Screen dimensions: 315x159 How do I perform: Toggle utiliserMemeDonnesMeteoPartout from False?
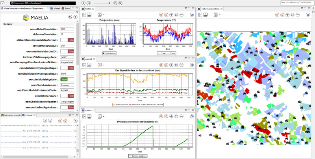71,40
